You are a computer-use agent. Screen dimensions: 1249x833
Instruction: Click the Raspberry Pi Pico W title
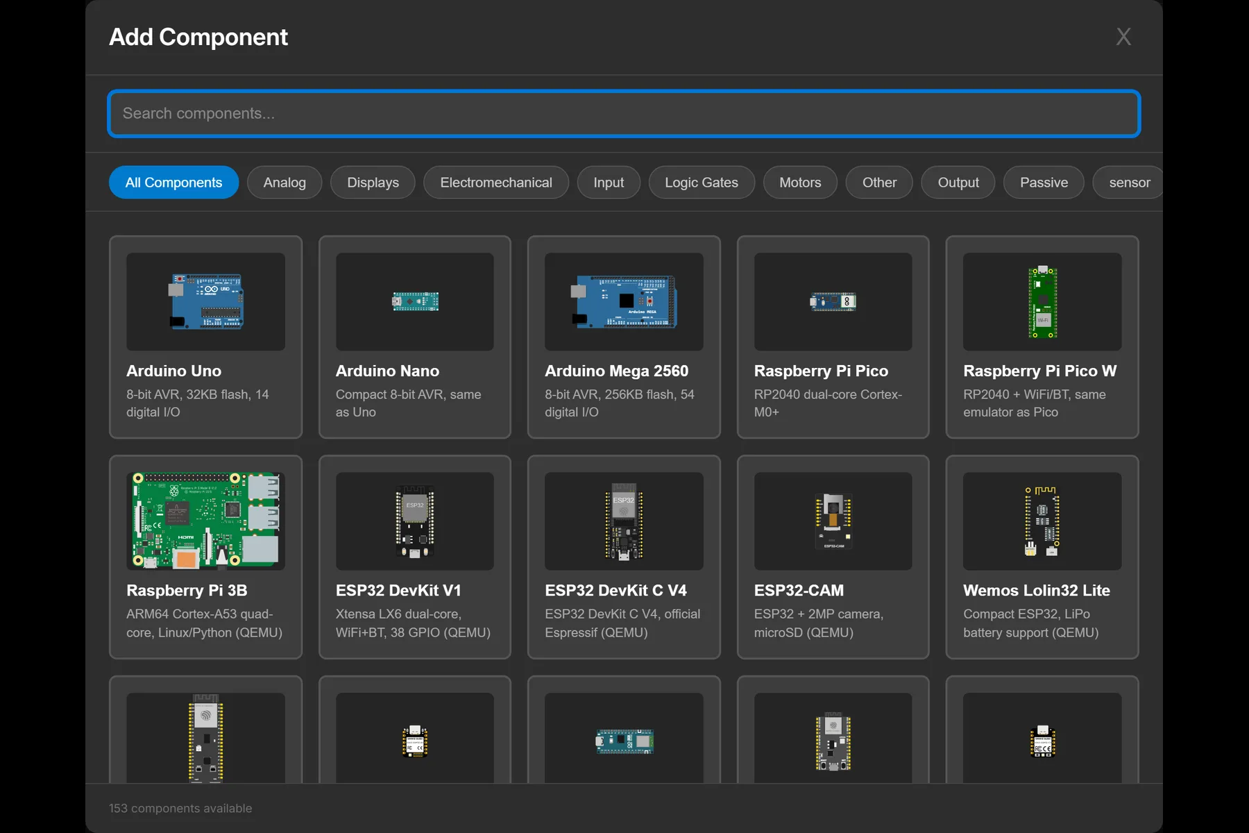pyautogui.click(x=1039, y=371)
